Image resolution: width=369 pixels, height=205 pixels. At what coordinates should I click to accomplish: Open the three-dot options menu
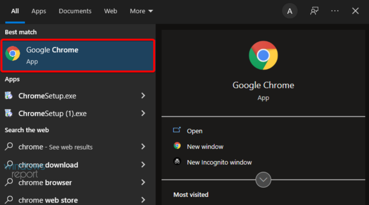coord(335,11)
